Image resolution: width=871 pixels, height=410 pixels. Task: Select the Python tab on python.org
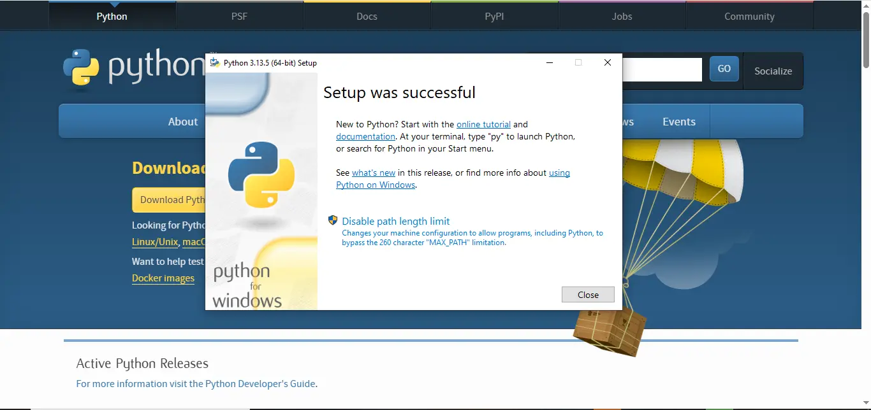coord(112,16)
